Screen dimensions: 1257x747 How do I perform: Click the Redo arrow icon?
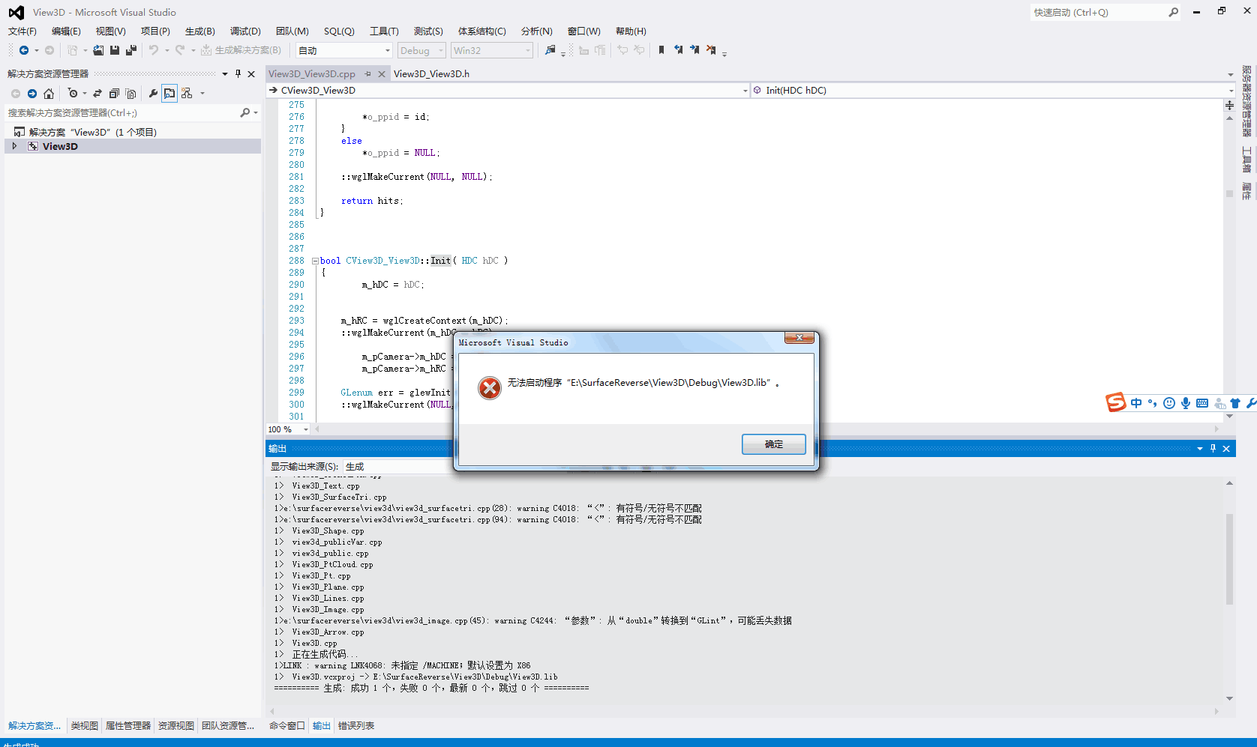(x=180, y=50)
